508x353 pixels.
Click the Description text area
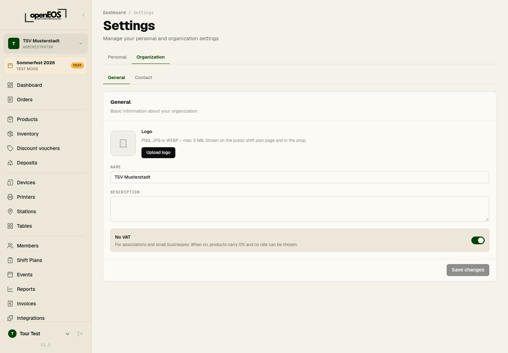click(x=300, y=209)
